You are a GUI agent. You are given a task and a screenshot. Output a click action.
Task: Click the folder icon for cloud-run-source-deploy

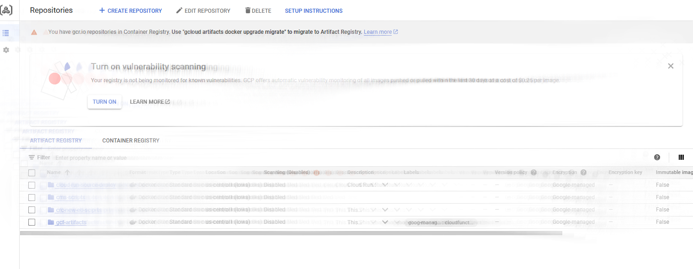pyautogui.click(x=51, y=185)
